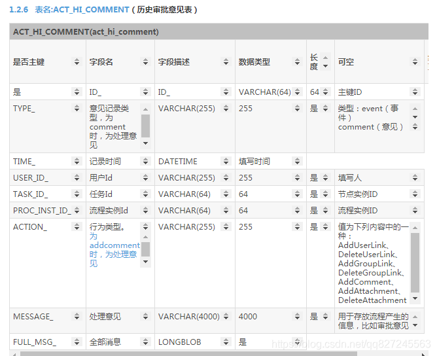Click the arrows beside 用户Id
Image resolution: width=437 pixels, height=356 pixels.
[x=145, y=177]
